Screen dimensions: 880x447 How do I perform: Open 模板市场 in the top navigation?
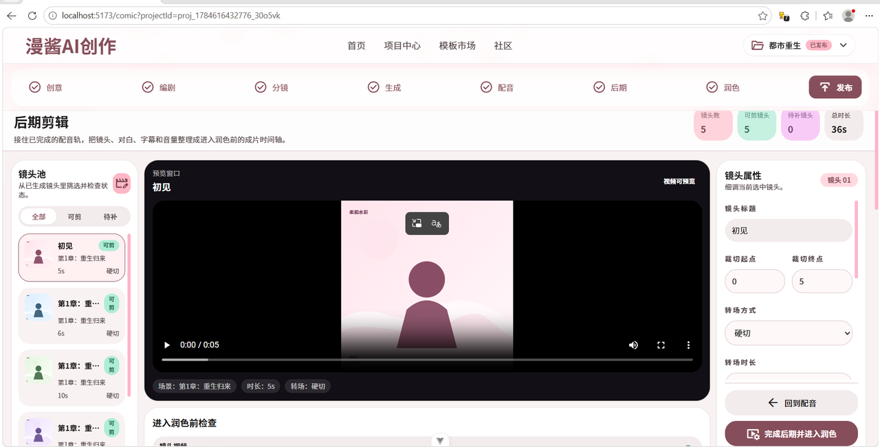click(x=457, y=45)
